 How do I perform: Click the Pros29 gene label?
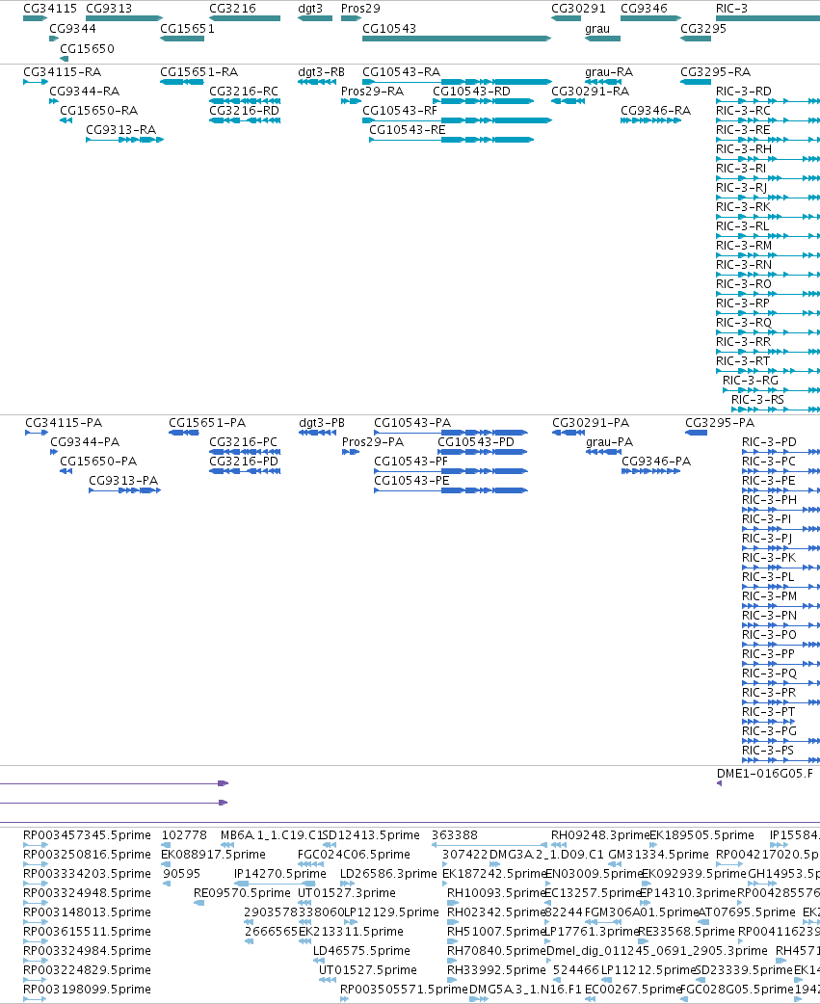360,9
